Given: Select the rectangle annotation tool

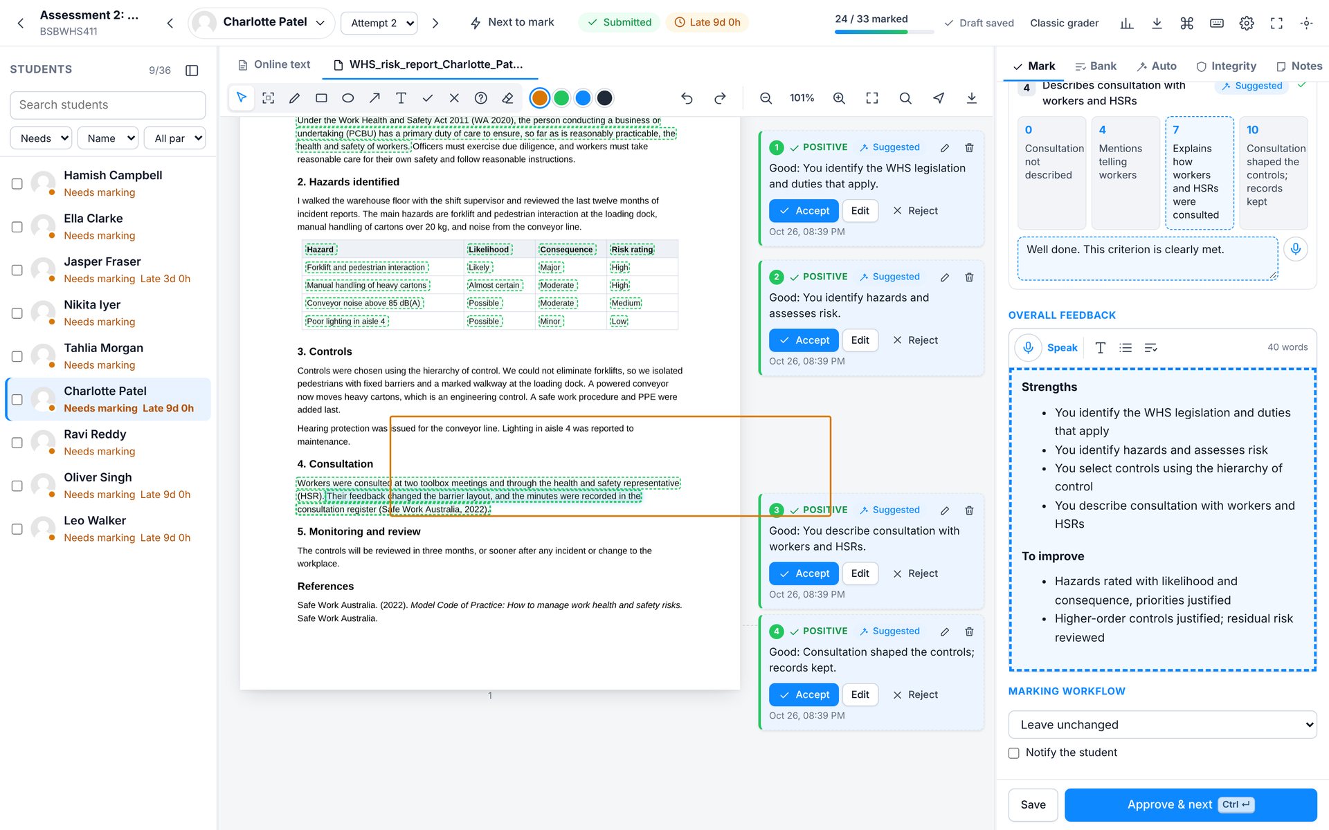Looking at the screenshot, I should [321, 98].
